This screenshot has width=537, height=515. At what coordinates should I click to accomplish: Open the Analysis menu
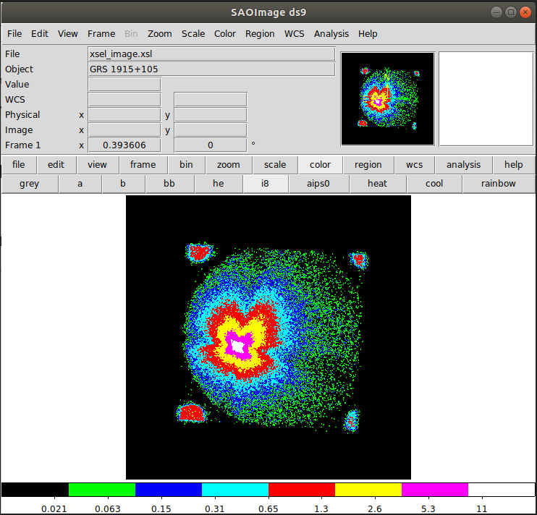[x=331, y=33]
